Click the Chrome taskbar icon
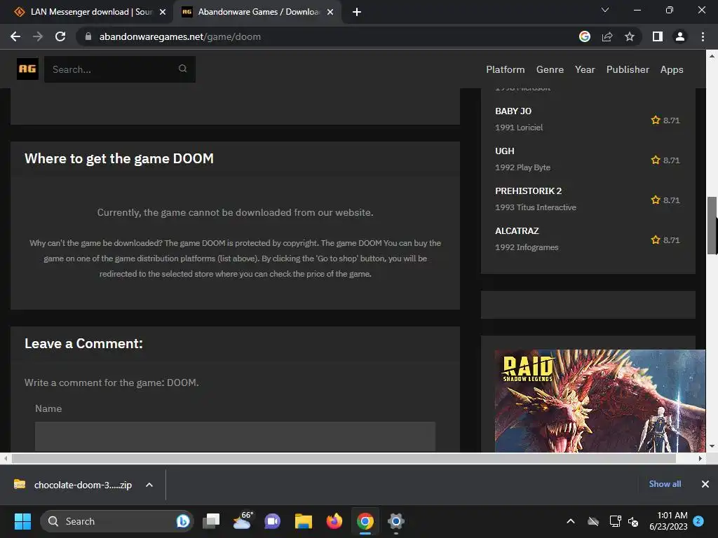The width and height of the screenshot is (718, 538). 365,521
